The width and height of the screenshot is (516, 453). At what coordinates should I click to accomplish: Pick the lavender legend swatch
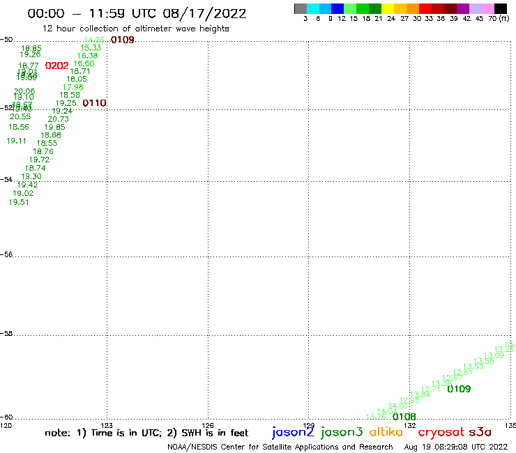click(476, 8)
